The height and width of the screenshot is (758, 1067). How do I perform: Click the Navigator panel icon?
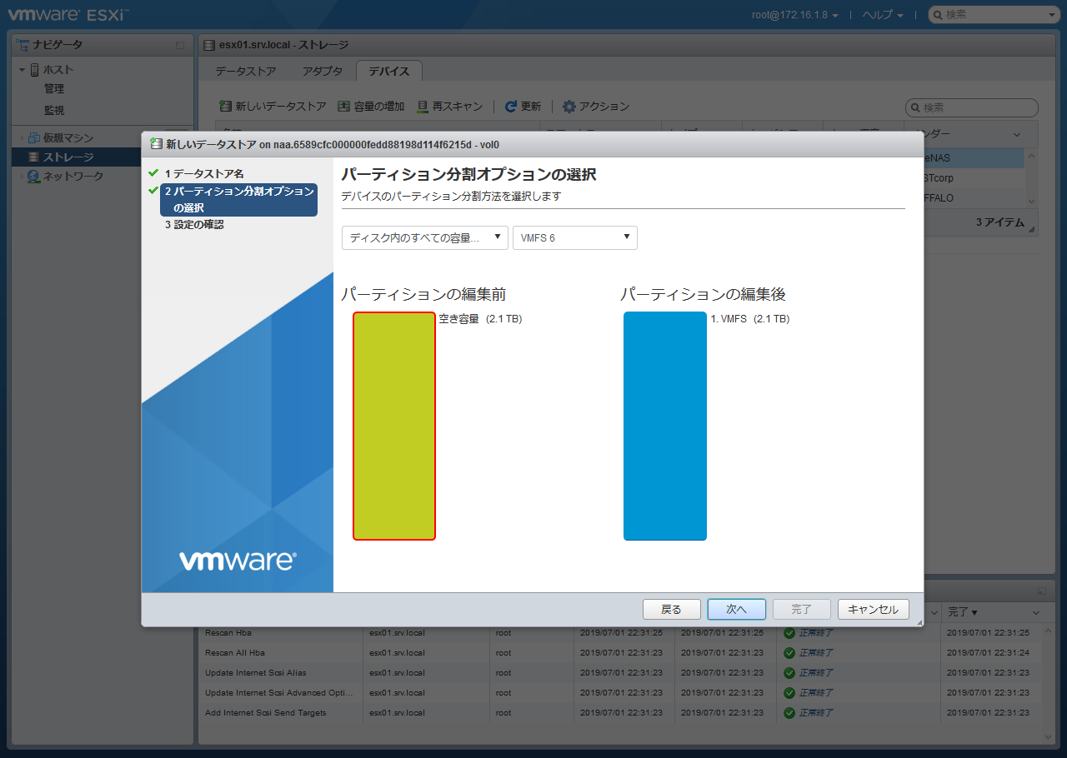pos(23,45)
